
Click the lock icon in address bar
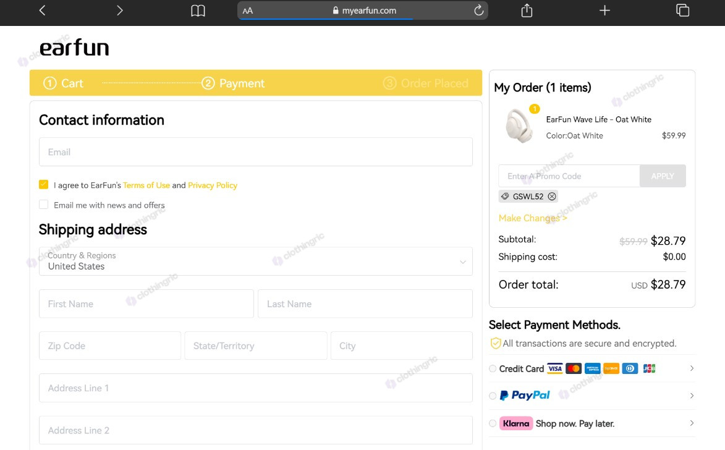336,10
